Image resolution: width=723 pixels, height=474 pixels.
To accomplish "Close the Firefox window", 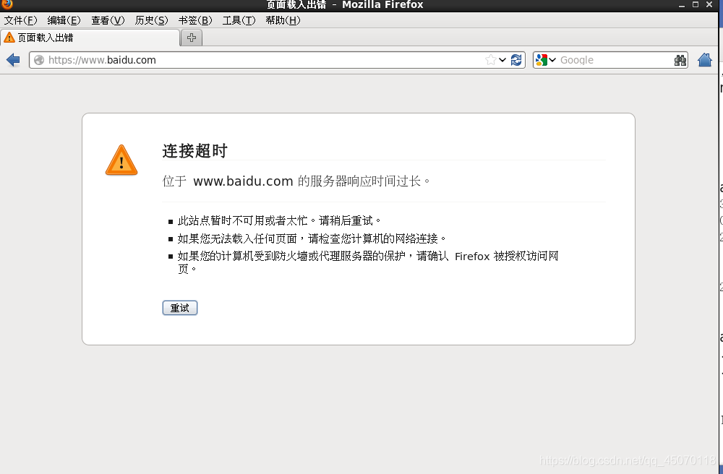I will [x=709, y=4].
